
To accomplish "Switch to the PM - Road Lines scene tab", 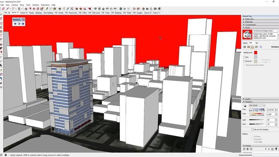I will 71,13.
